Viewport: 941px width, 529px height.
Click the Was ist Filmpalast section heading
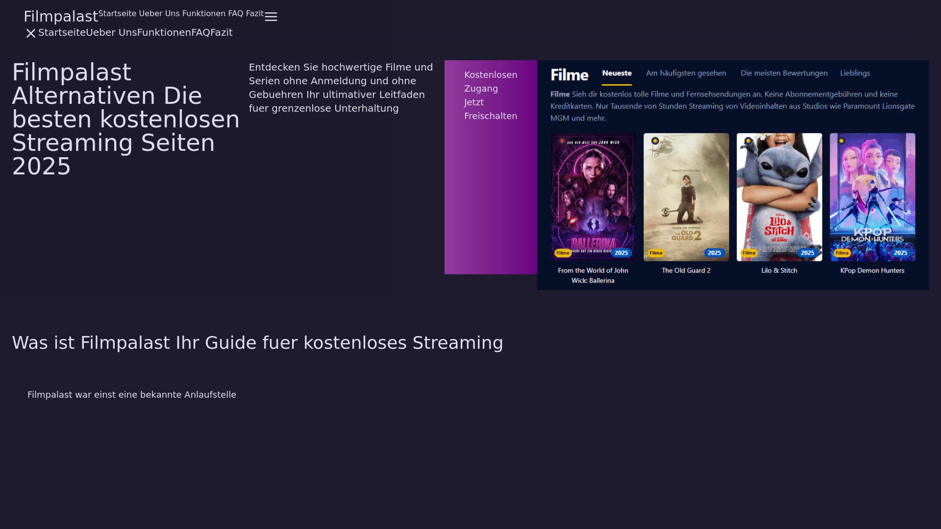(x=257, y=343)
